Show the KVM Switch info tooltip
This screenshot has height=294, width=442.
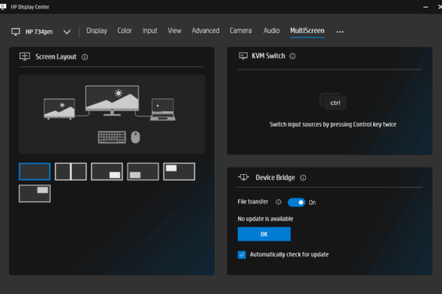292,57
